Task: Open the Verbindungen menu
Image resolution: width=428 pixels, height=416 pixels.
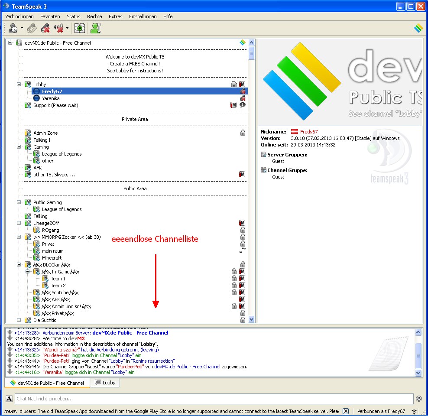Action: (19, 16)
